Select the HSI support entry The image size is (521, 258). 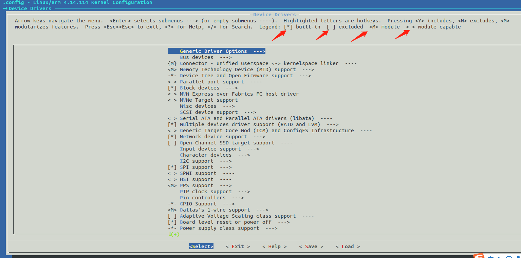point(200,179)
